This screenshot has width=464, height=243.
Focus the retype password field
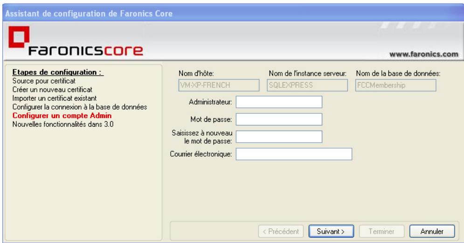pos(279,137)
